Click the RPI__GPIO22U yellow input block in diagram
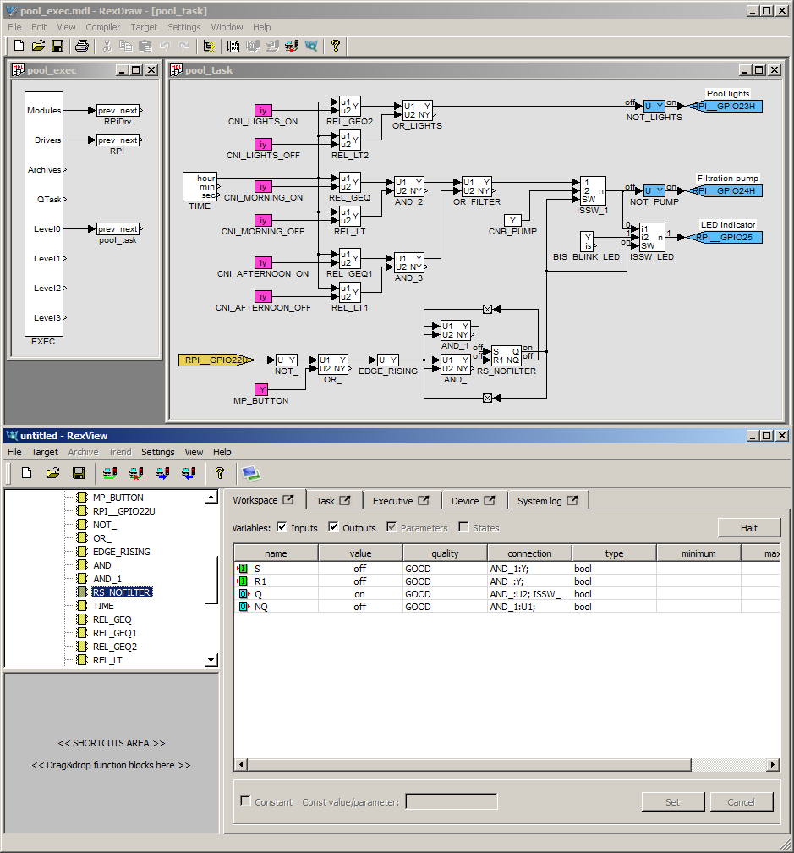Viewport: 794px width, 853px height. point(216,360)
